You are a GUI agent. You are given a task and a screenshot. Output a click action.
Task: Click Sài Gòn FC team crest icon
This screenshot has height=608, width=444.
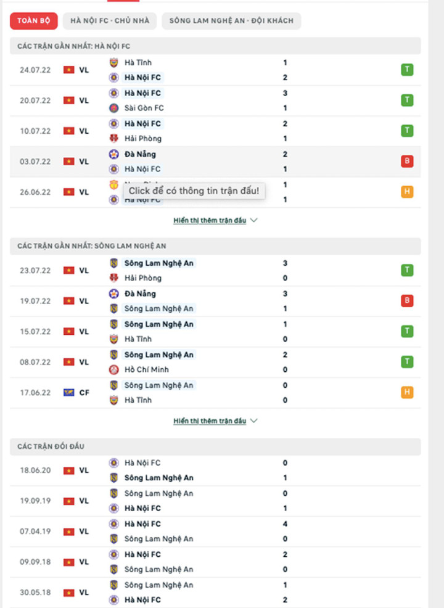(113, 108)
